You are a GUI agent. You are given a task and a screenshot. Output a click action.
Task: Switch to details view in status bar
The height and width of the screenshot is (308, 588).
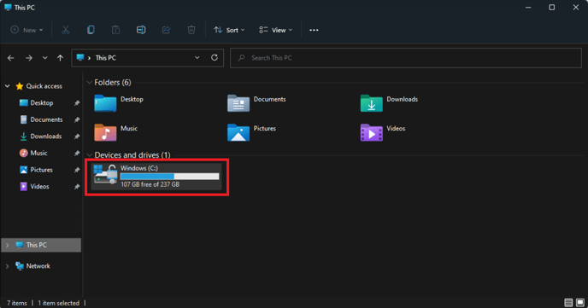(568, 302)
